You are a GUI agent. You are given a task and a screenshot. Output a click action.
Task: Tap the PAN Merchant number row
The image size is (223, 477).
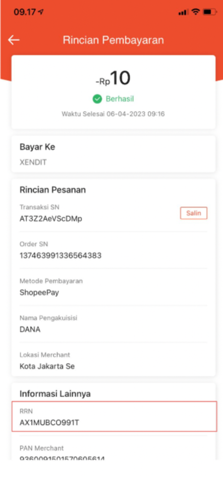point(114,453)
